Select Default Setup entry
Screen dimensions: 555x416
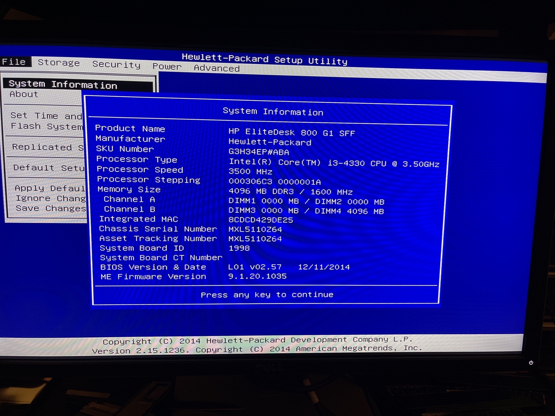[49, 168]
